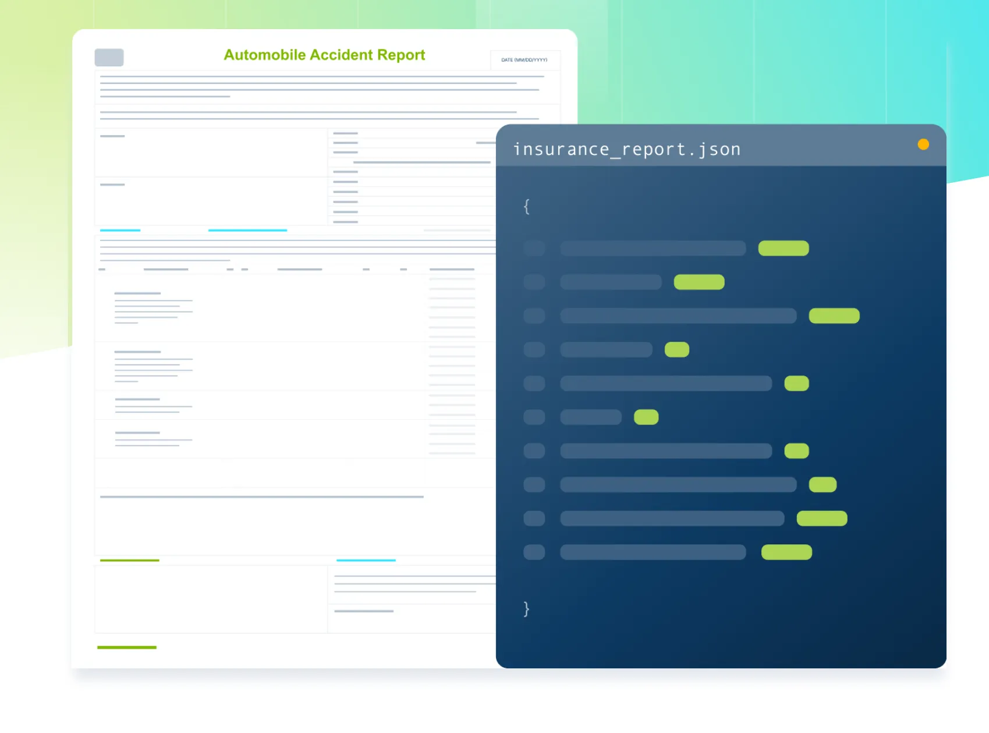Click the DATE (MM/DD/YYYY) field

(x=524, y=60)
